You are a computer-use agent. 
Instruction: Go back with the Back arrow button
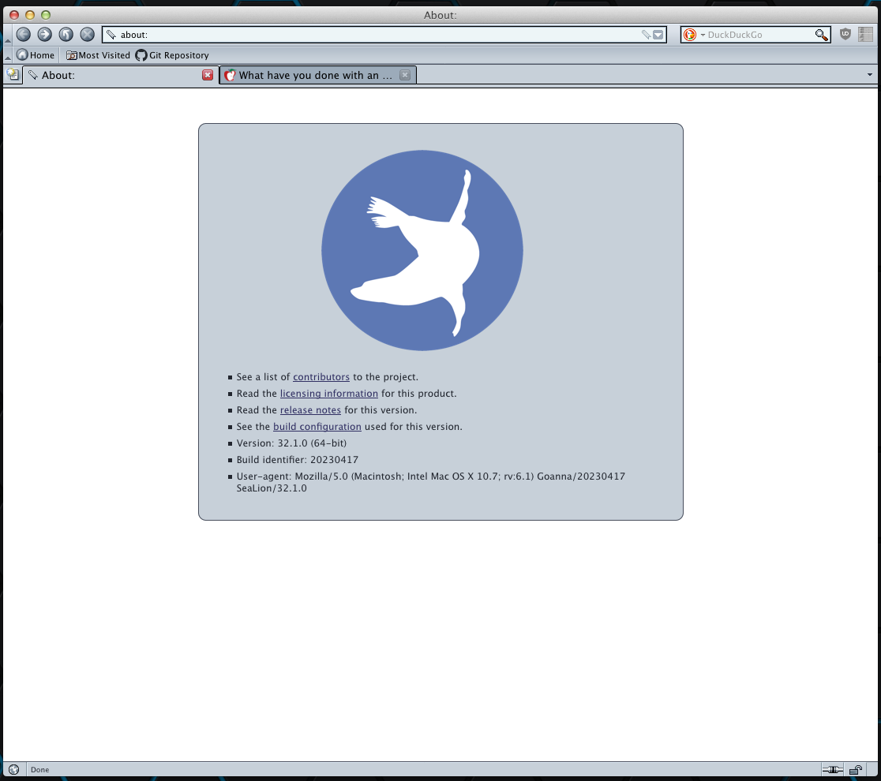tap(23, 34)
